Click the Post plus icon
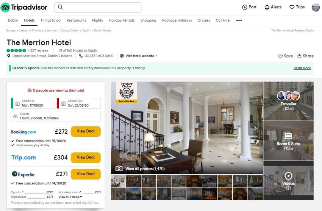 tap(245, 7)
